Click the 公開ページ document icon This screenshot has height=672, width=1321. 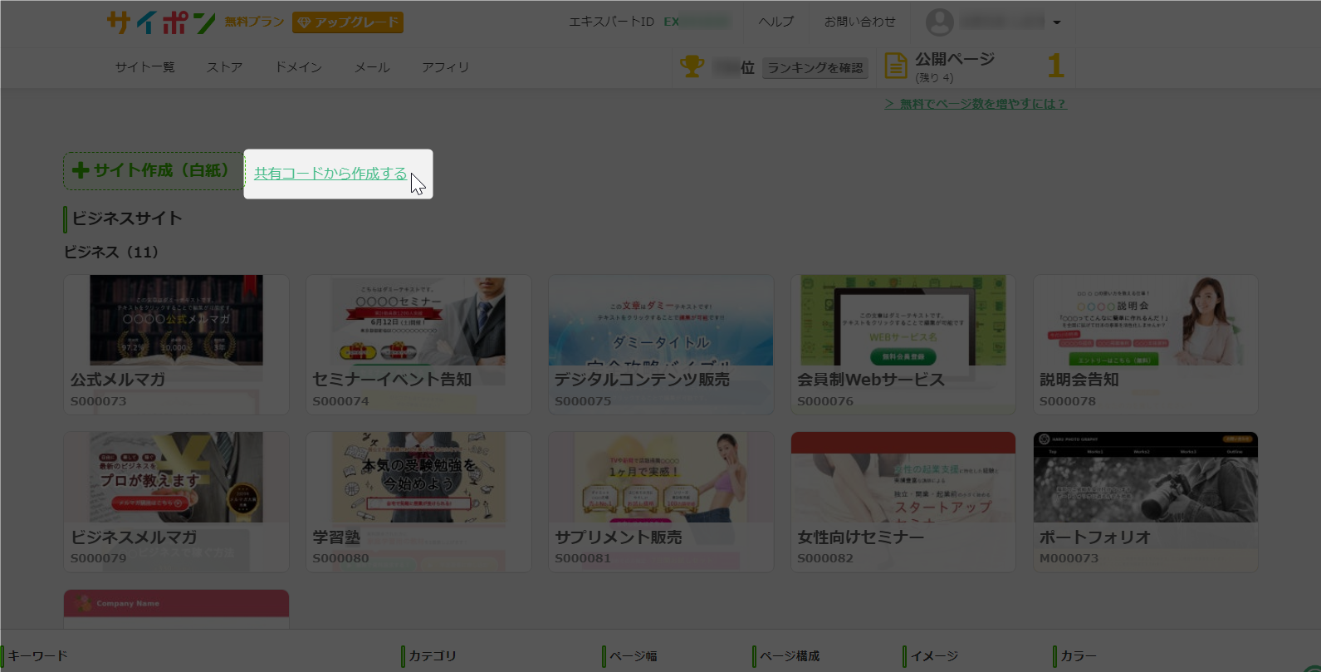pyautogui.click(x=896, y=66)
